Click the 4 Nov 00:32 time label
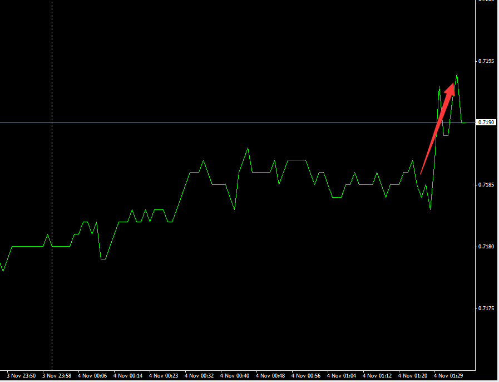Screen dimensions: 499x382 [x=199, y=376]
